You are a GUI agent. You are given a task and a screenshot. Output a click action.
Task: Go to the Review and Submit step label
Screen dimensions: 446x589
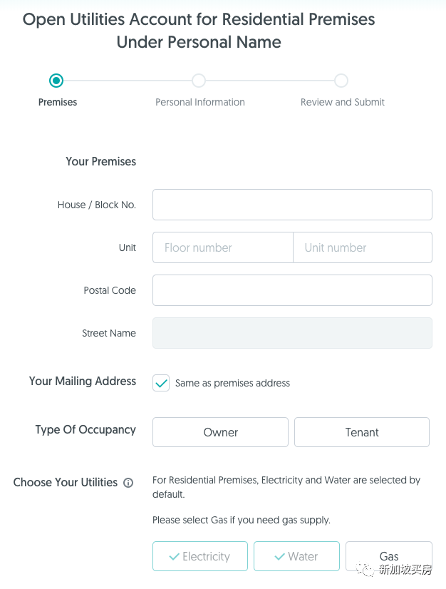(343, 102)
